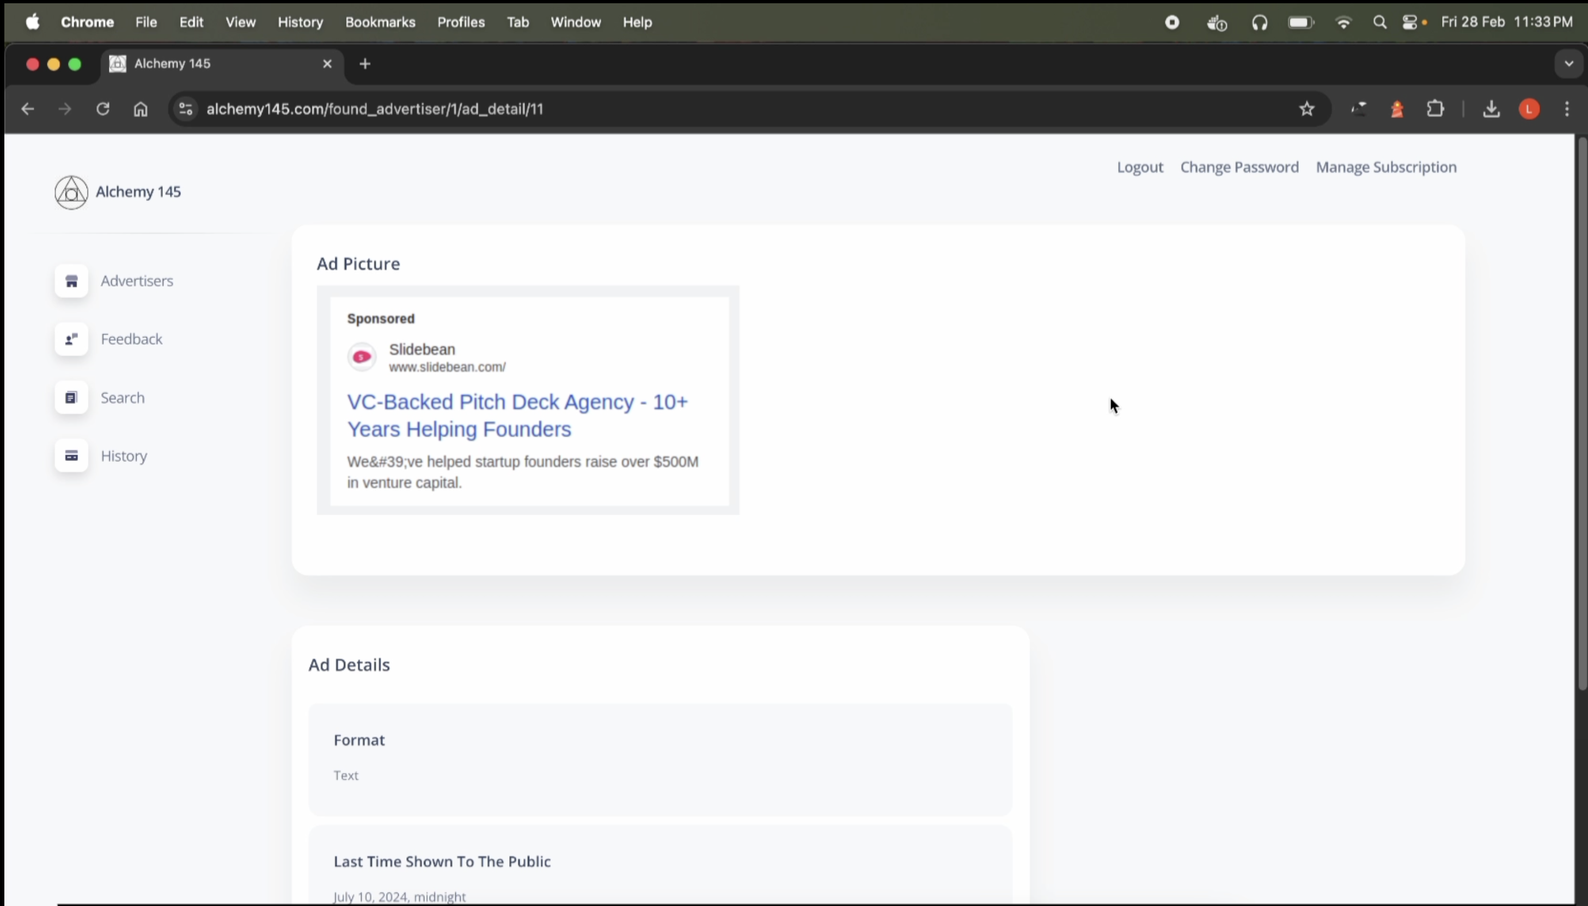Click the Change Password link
Screen dimensions: 1588x906
click(x=1239, y=167)
